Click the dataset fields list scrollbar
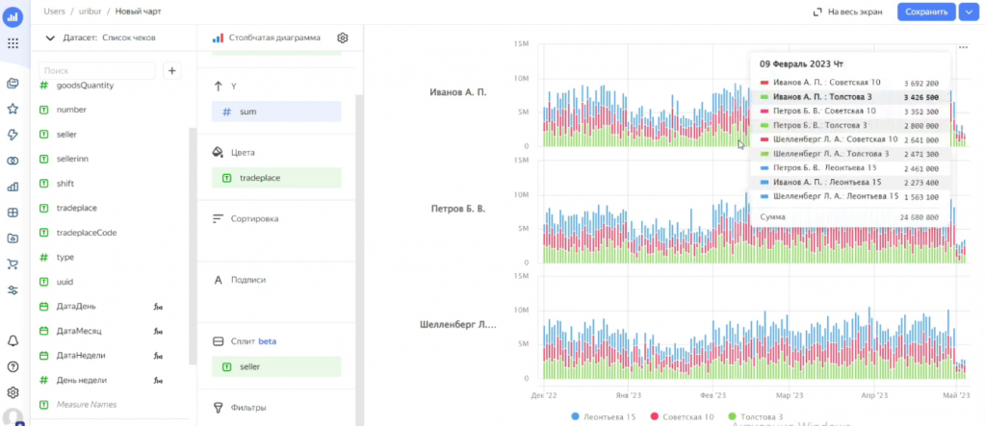Screen dimensions: 985x426 click(x=193, y=244)
